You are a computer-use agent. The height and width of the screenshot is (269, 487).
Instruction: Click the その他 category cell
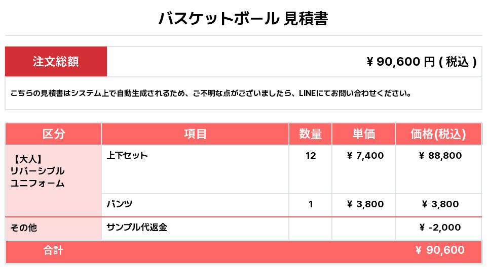coord(53,229)
